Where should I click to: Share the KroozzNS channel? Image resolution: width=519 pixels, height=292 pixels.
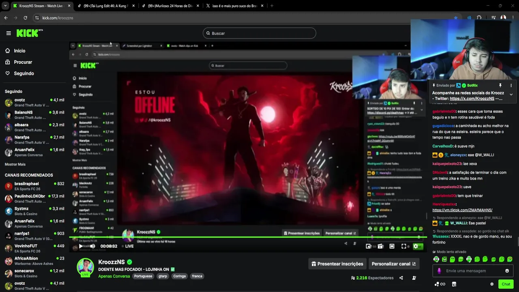coord(401,278)
